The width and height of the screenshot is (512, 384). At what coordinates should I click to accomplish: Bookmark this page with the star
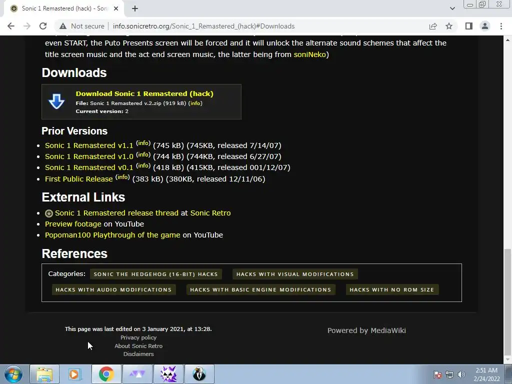tap(449, 26)
